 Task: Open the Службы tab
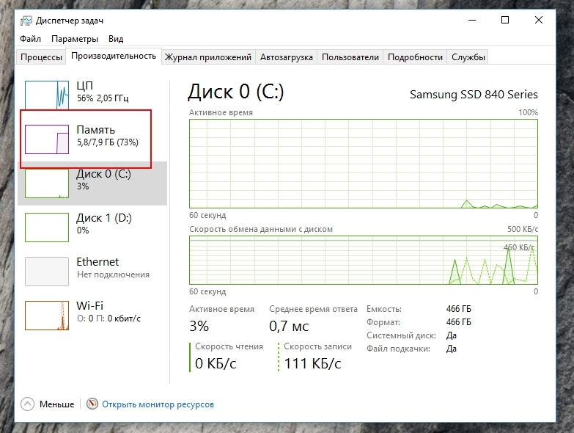pos(468,57)
